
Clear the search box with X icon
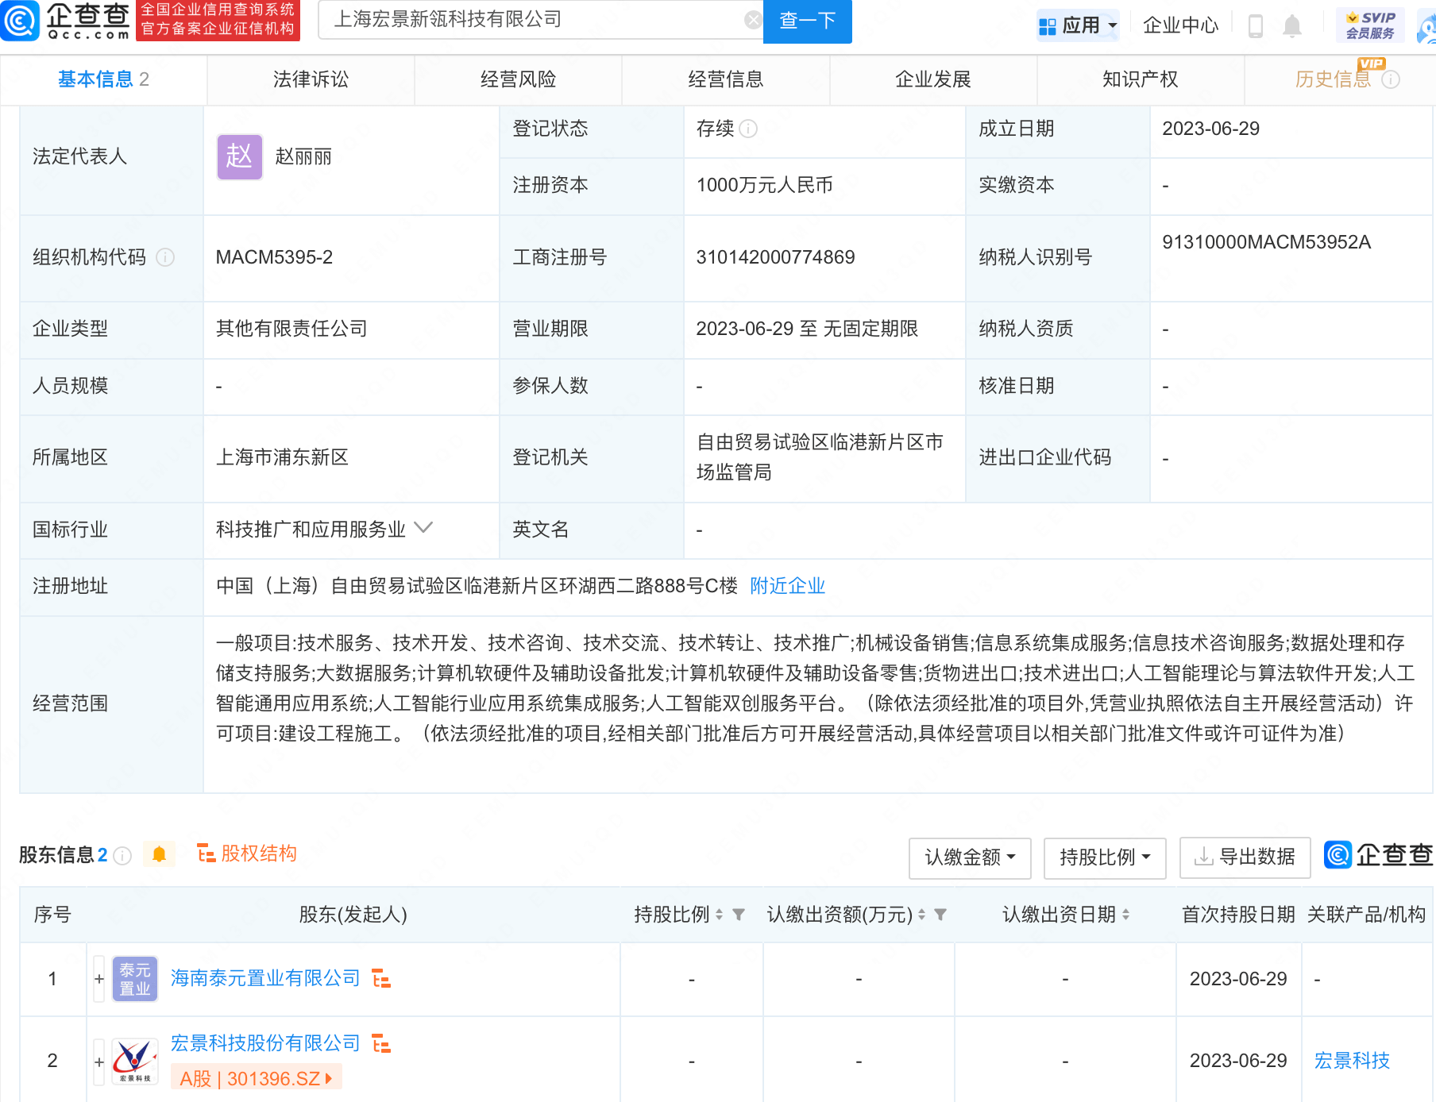(x=752, y=20)
